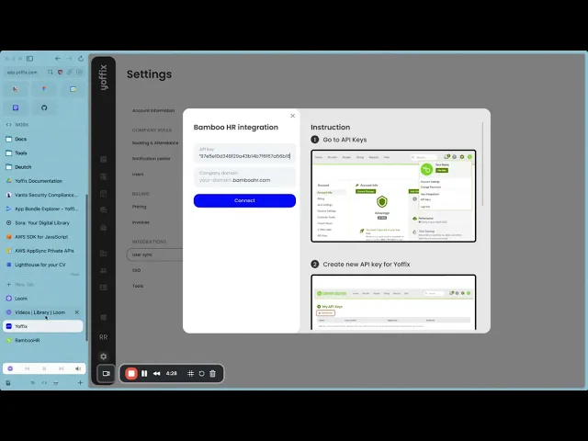
Task: Open Tools under Integrations in settings
Action: (138, 286)
